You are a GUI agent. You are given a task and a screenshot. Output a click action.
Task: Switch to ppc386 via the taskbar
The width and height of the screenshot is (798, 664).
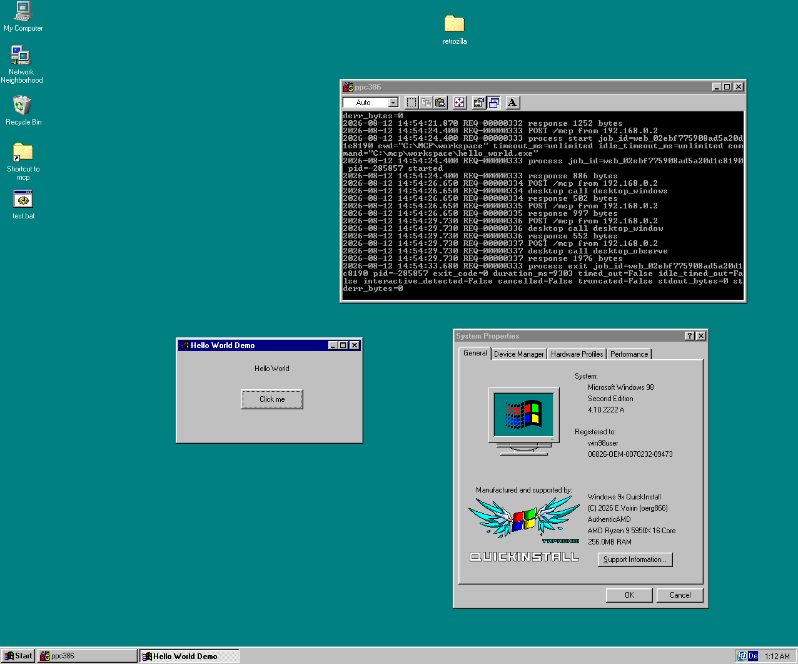87,656
